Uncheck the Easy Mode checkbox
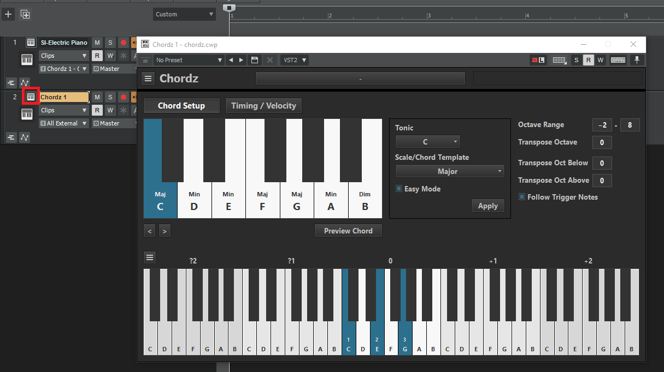This screenshot has width=664, height=372. point(399,189)
